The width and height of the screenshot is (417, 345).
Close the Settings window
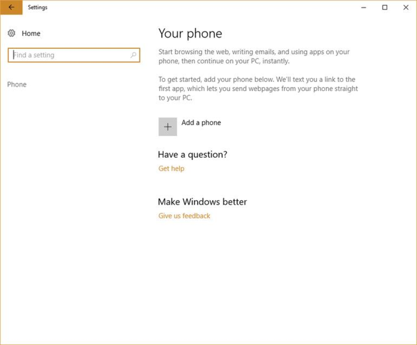[x=406, y=8]
